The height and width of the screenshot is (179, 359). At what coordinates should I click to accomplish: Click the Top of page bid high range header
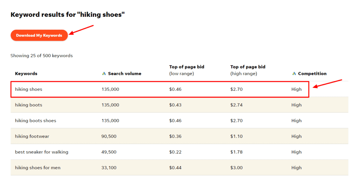248,70
